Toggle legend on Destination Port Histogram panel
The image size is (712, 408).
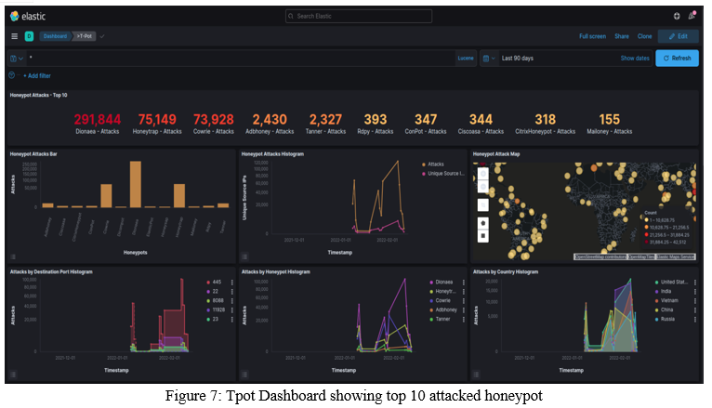13,375
